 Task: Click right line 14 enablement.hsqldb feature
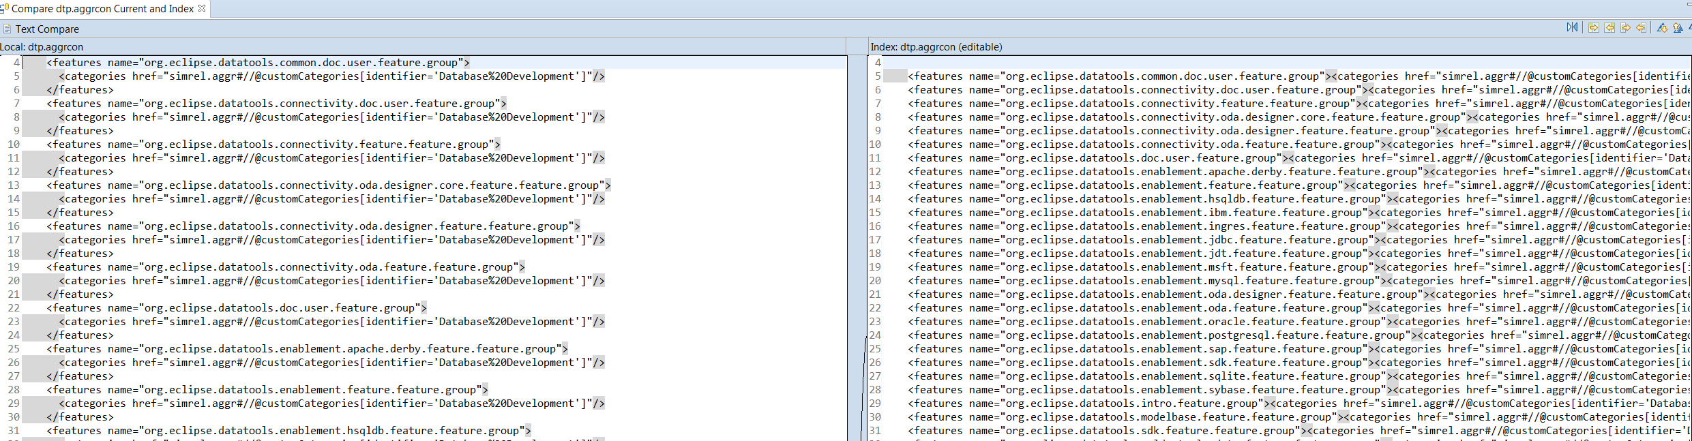(x=1150, y=199)
